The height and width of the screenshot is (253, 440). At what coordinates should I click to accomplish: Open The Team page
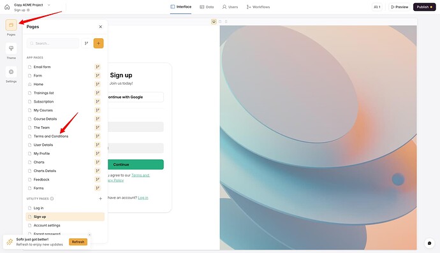click(41, 127)
